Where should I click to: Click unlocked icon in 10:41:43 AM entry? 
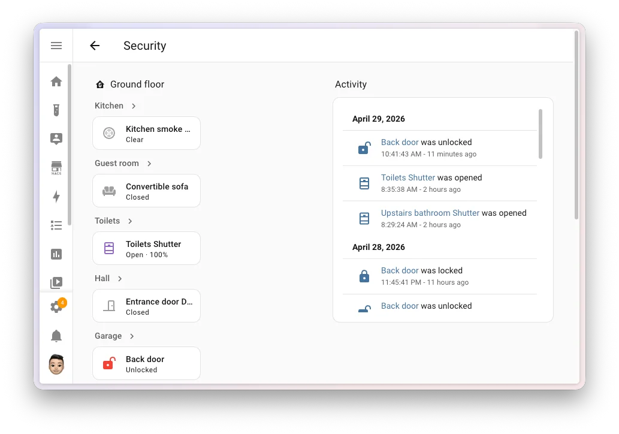tap(364, 148)
